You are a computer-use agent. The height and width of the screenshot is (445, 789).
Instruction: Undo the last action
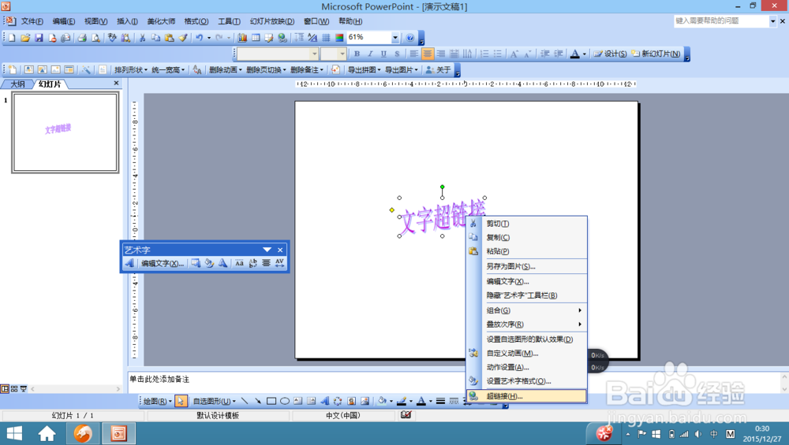coord(200,38)
